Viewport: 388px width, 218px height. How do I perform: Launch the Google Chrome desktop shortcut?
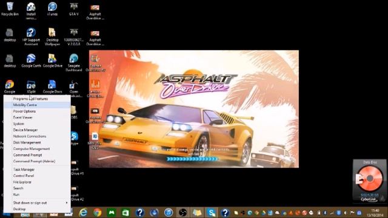tap(10, 87)
